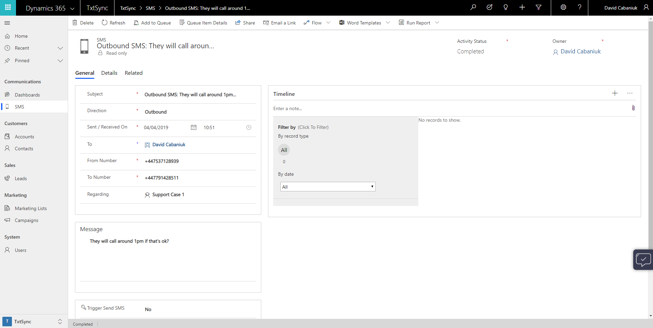
Task: Collapse the sidebar hamburger menu
Action: 7,23
